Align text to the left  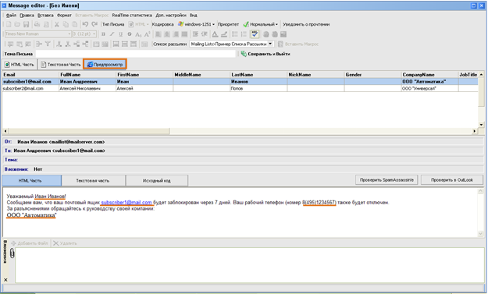click(x=159, y=34)
